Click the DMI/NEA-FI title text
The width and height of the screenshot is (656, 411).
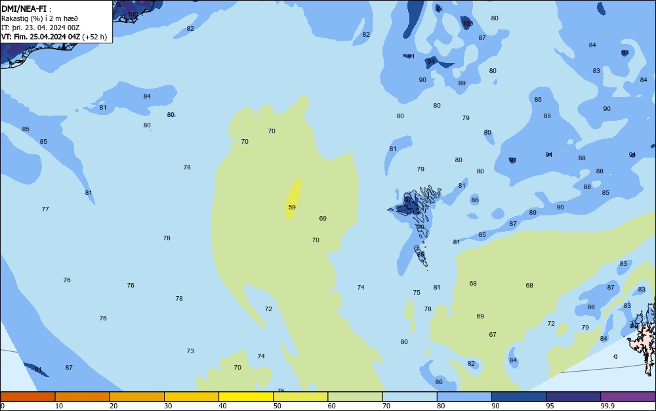pos(24,9)
